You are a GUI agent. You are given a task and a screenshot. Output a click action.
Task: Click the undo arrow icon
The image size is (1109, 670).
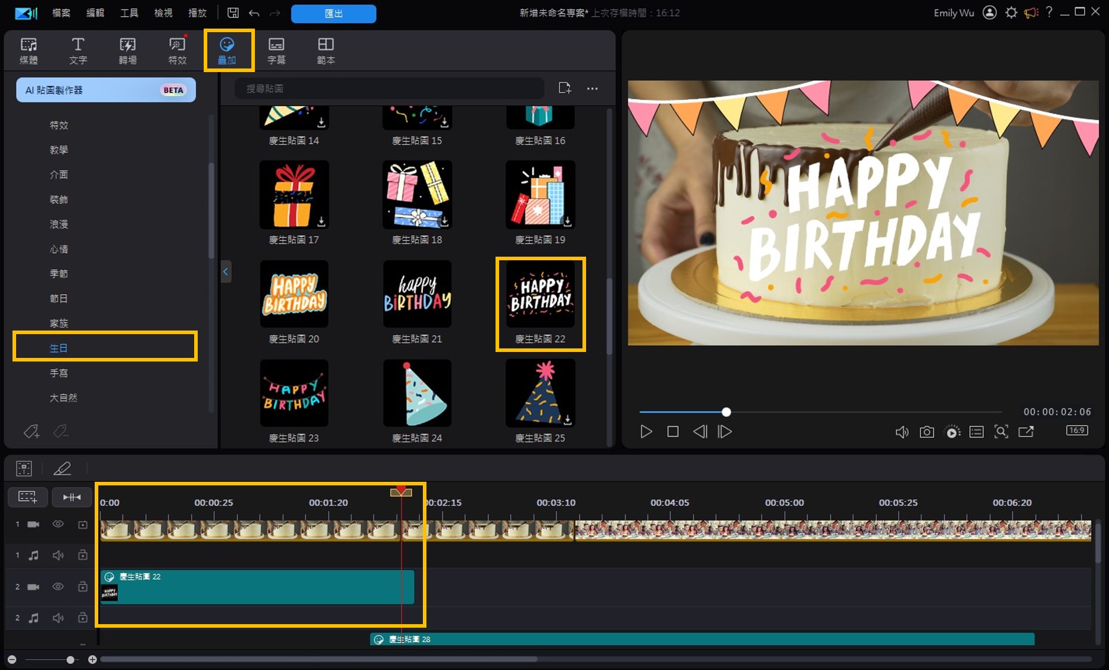pyautogui.click(x=254, y=13)
